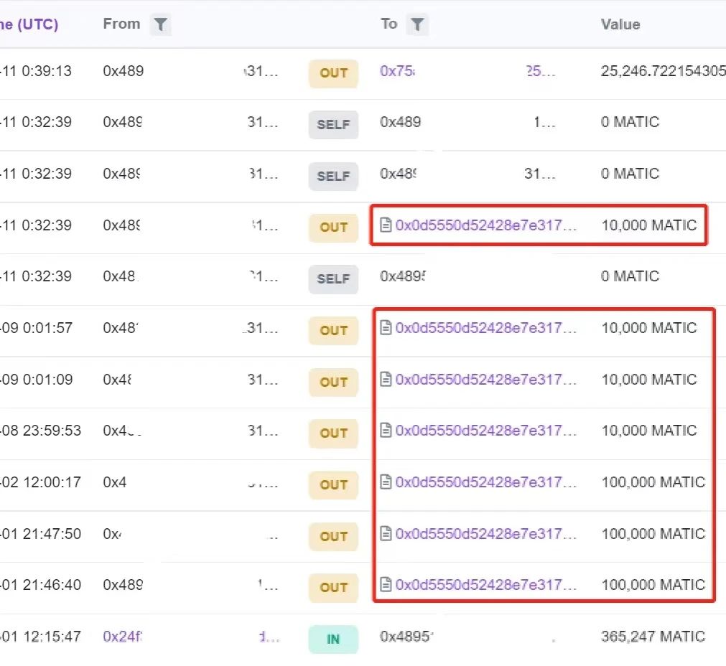Open the To column filter
Viewport: 726px width, 666px height.
click(x=416, y=25)
